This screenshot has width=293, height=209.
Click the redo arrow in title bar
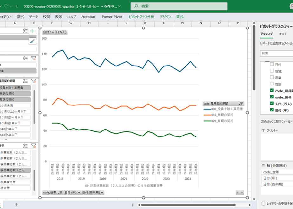pyautogui.click(x=6, y=6)
